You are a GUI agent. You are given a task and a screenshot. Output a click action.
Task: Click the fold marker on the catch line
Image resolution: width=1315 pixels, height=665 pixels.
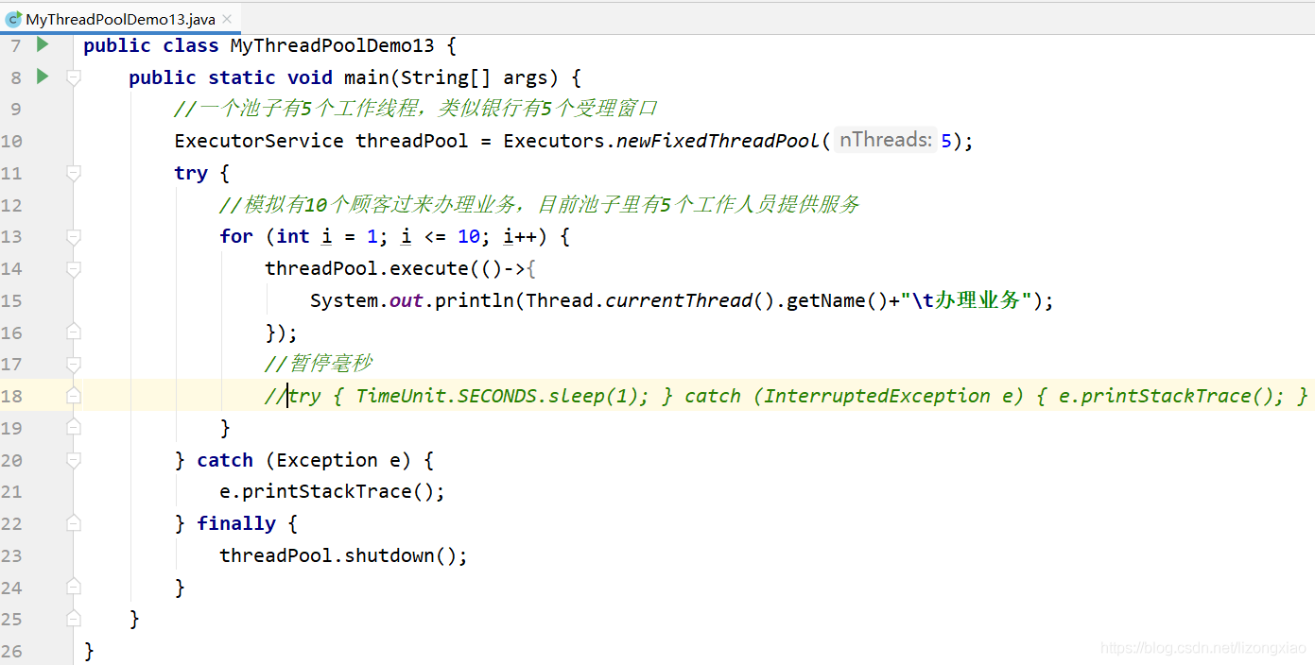pyautogui.click(x=74, y=460)
